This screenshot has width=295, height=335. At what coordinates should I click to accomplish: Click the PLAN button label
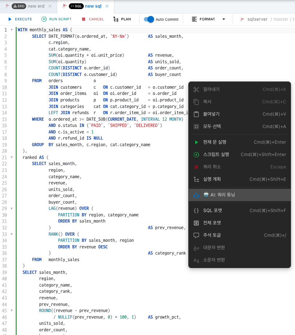pos(126,19)
